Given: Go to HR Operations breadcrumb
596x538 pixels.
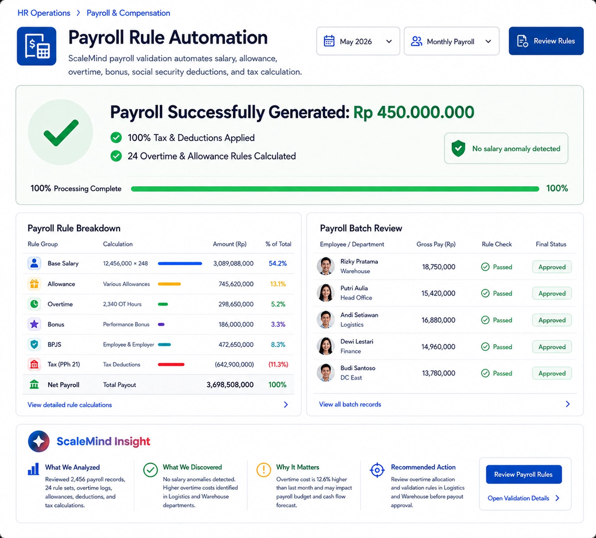Looking at the screenshot, I should [x=44, y=13].
